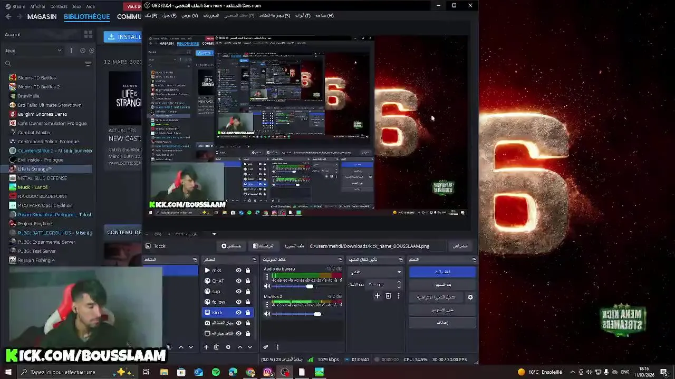Open Steam MAGASIN tab
Viewport: 675px width, 379px height.
[x=42, y=16]
